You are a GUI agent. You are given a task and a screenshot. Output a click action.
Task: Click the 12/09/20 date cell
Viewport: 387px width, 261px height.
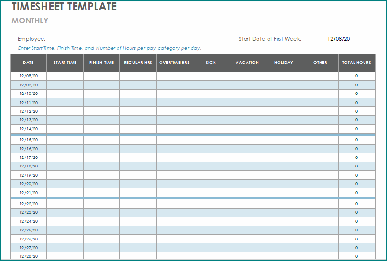(28, 85)
